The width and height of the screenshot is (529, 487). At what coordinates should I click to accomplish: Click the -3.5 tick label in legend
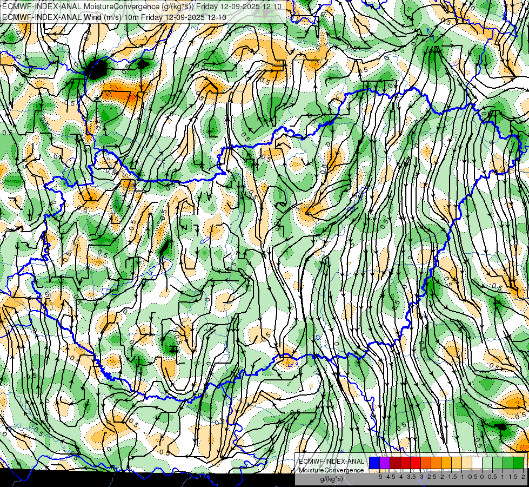click(410, 477)
